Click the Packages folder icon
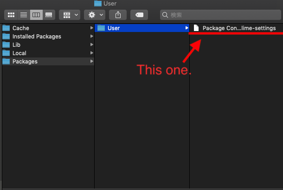Viewport: 283px width, 190px height. 6,62
